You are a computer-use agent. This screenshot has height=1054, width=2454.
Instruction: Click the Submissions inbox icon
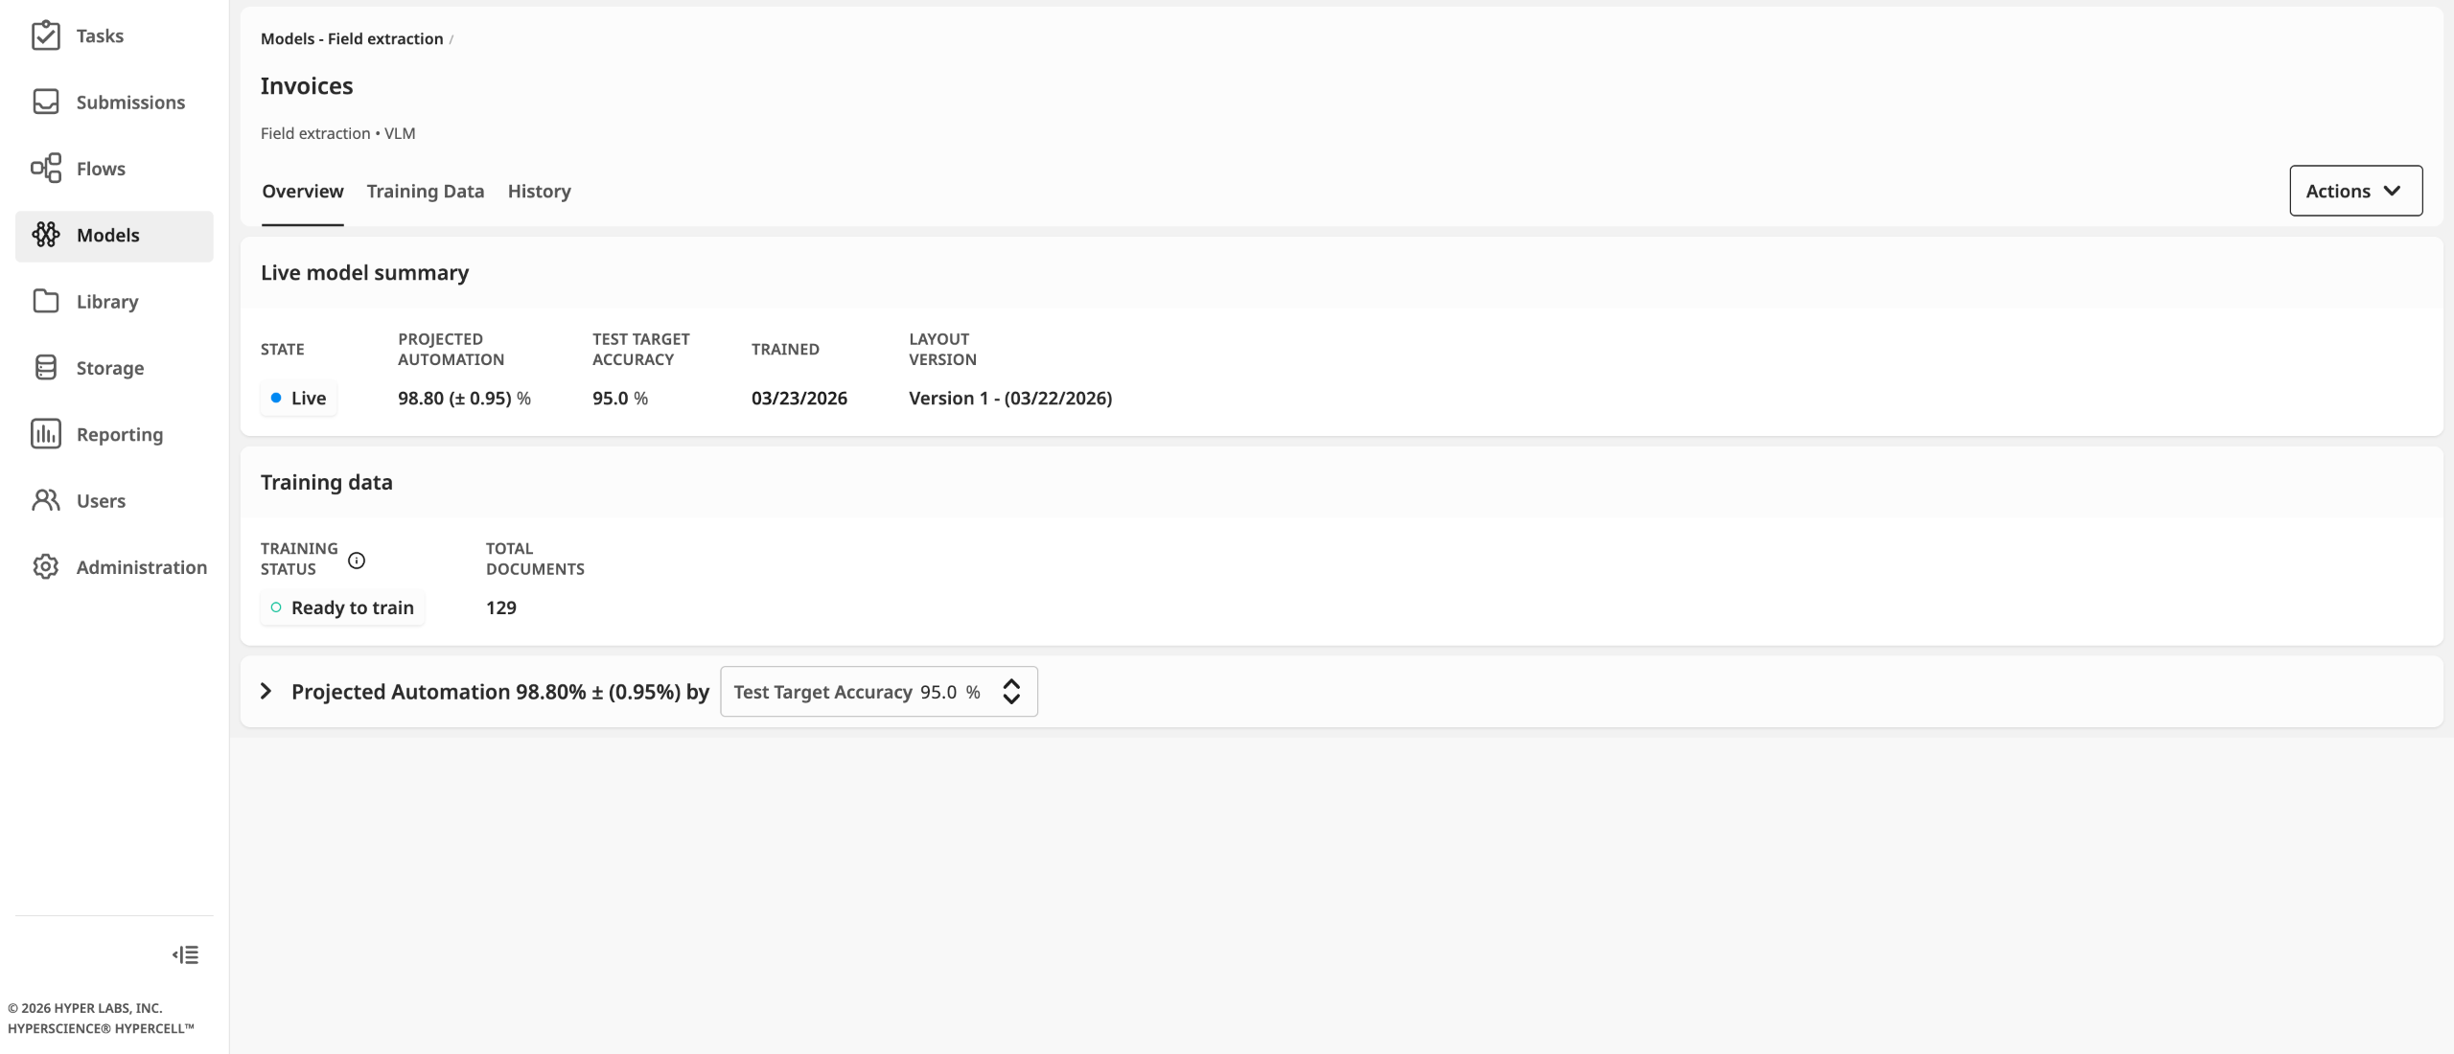[45, 102]
